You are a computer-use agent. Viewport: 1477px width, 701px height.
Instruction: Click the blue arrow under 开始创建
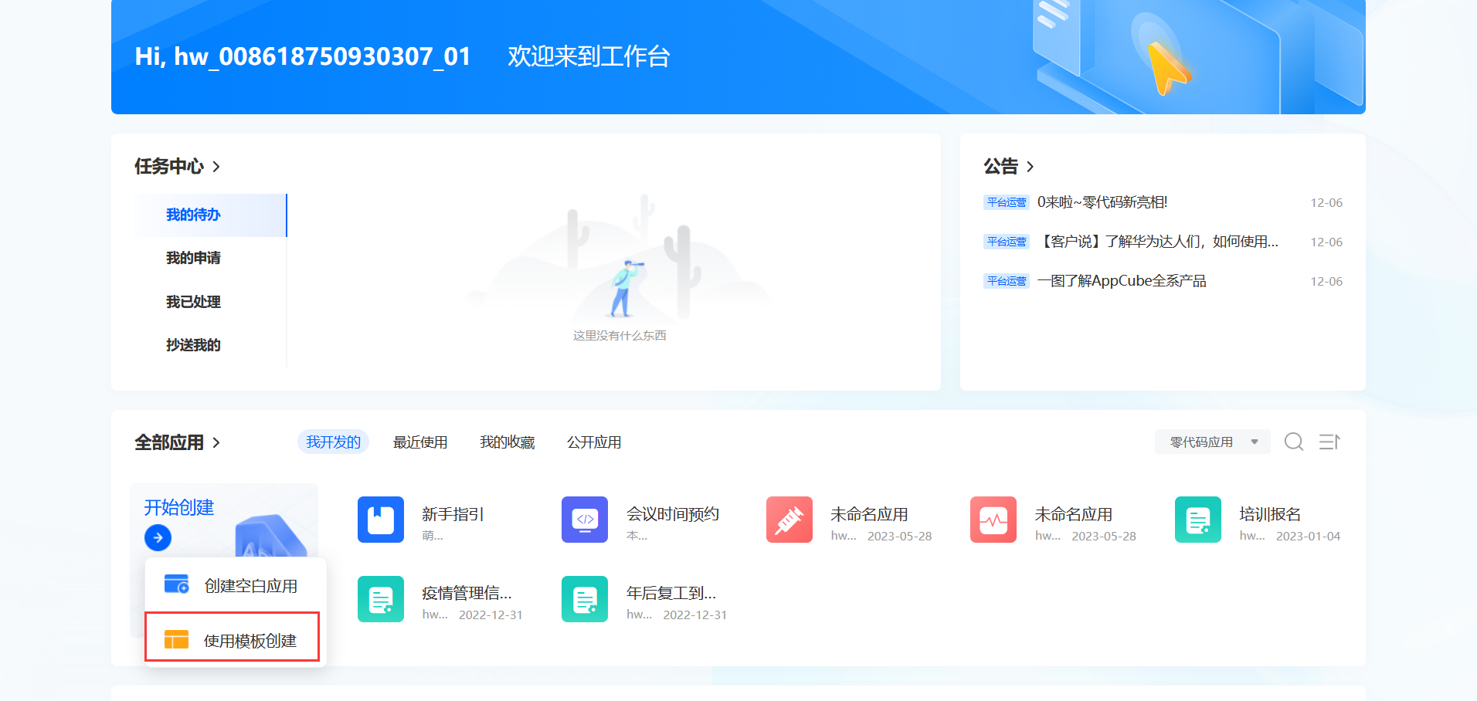click(158, 537)
